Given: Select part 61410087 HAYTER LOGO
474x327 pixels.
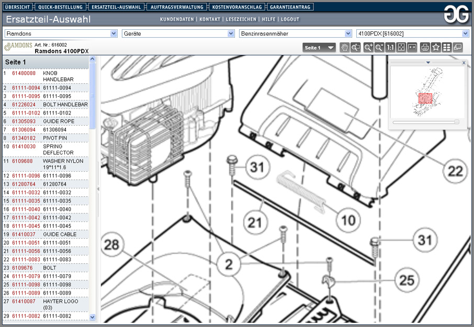Looking at the screenshot, I should pos(24,301).
